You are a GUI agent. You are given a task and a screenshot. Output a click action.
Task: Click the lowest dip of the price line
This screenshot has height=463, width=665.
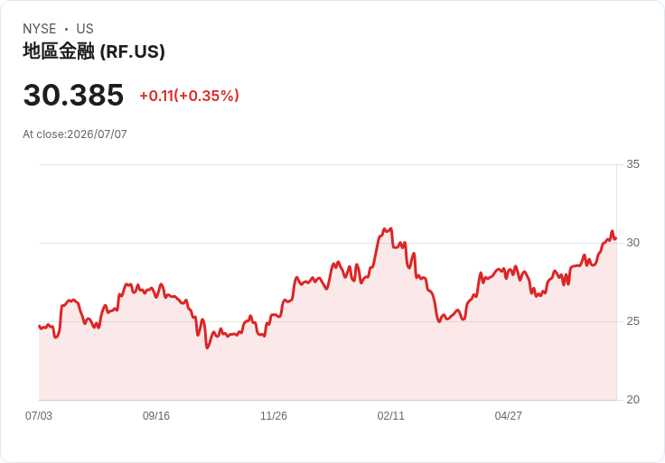pyautogui.click(x=208, y=347)
